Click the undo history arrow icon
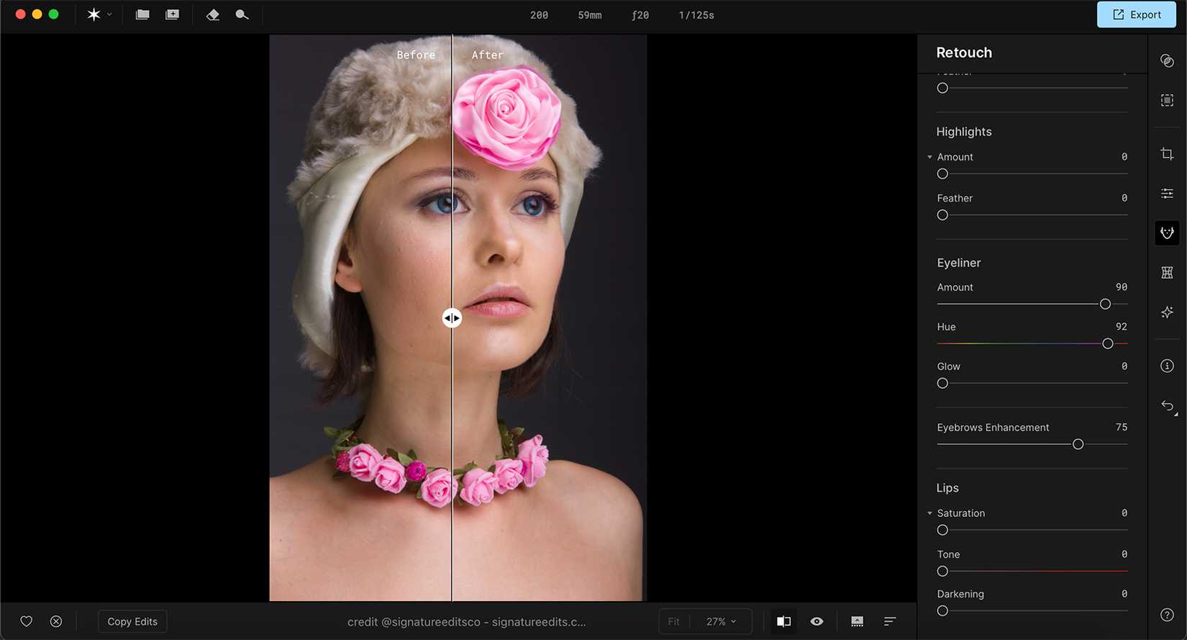 [x=1168, y=406]
